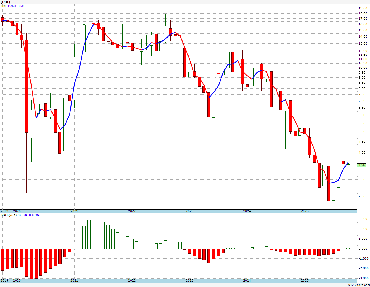This screenshot has width=370, height=287.
Task: Click 2023 on the price chart time axis
Action: [190, 211]
